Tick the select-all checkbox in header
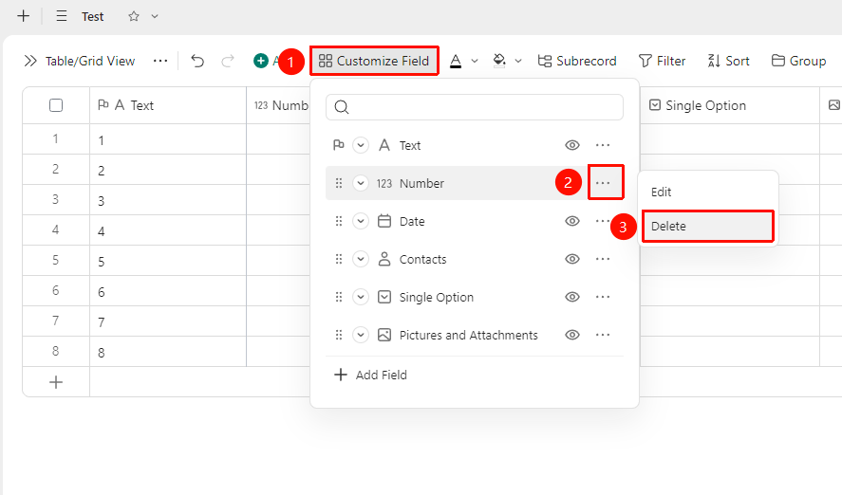Viewport: 842px width, 495px height. tap(56, 105)
